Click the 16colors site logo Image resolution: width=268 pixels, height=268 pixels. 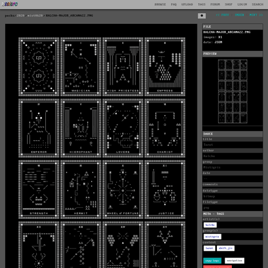click(x=10, y=4)
